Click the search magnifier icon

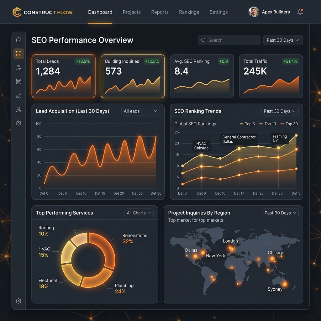pos(203,40)
